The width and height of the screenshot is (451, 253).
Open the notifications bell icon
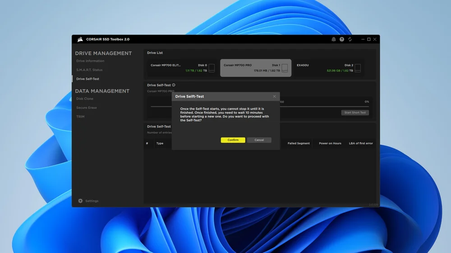334,39
